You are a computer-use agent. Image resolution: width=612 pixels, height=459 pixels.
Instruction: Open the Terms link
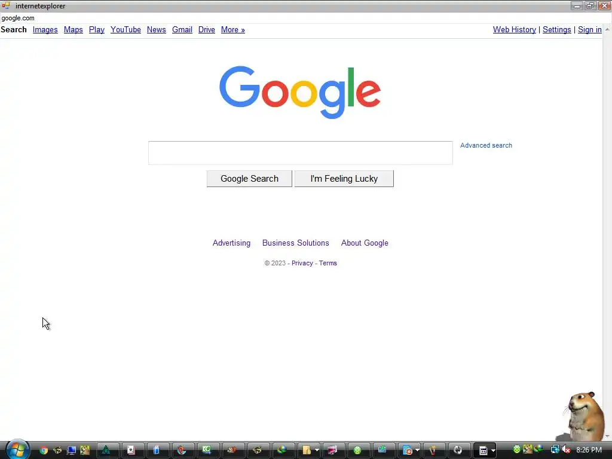click(328, 263)
